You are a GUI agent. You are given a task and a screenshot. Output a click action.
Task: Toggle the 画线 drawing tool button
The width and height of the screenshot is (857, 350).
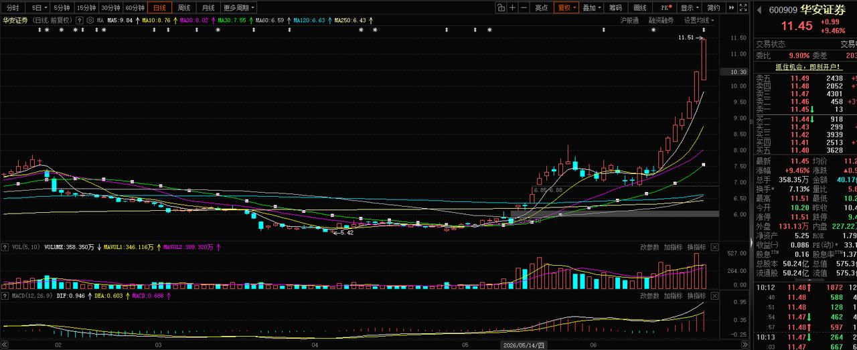pos(641,8)
